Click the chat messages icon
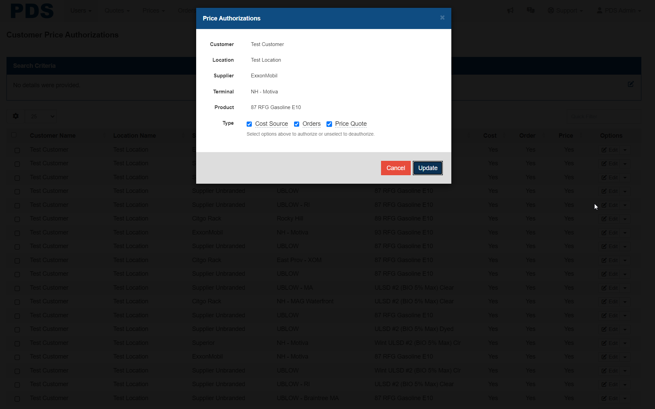 click(x=530, y=11)
